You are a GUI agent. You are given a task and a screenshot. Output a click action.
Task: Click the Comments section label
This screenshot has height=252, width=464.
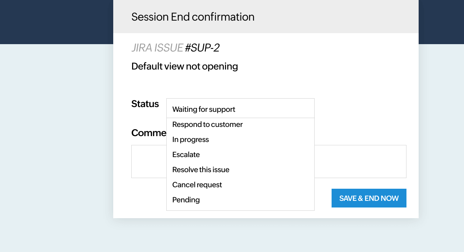pos(148,133)
